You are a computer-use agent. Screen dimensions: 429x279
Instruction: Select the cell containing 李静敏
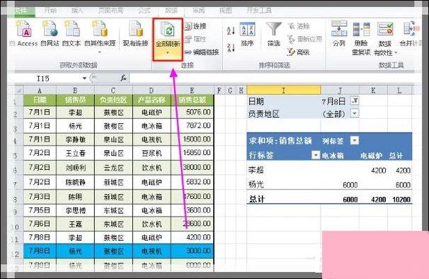pos(75,139)
